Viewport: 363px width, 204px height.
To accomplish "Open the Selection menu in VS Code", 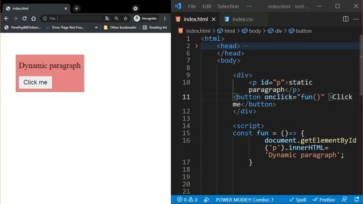I will click(228, 6).
